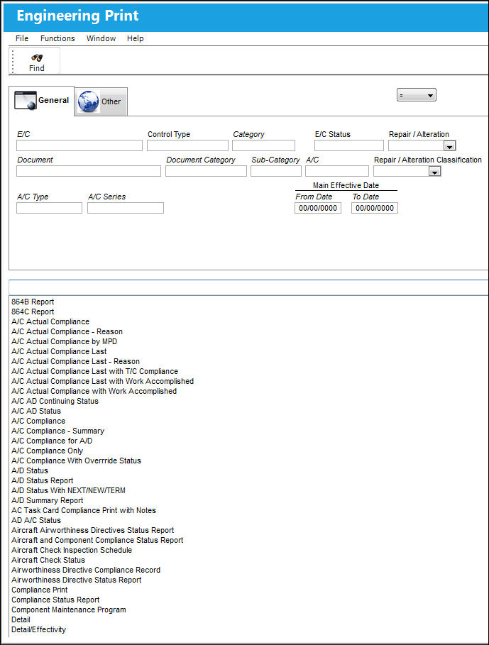Switch to the General tab
This screenshot has width=489, height=645.
coord(42,100)
